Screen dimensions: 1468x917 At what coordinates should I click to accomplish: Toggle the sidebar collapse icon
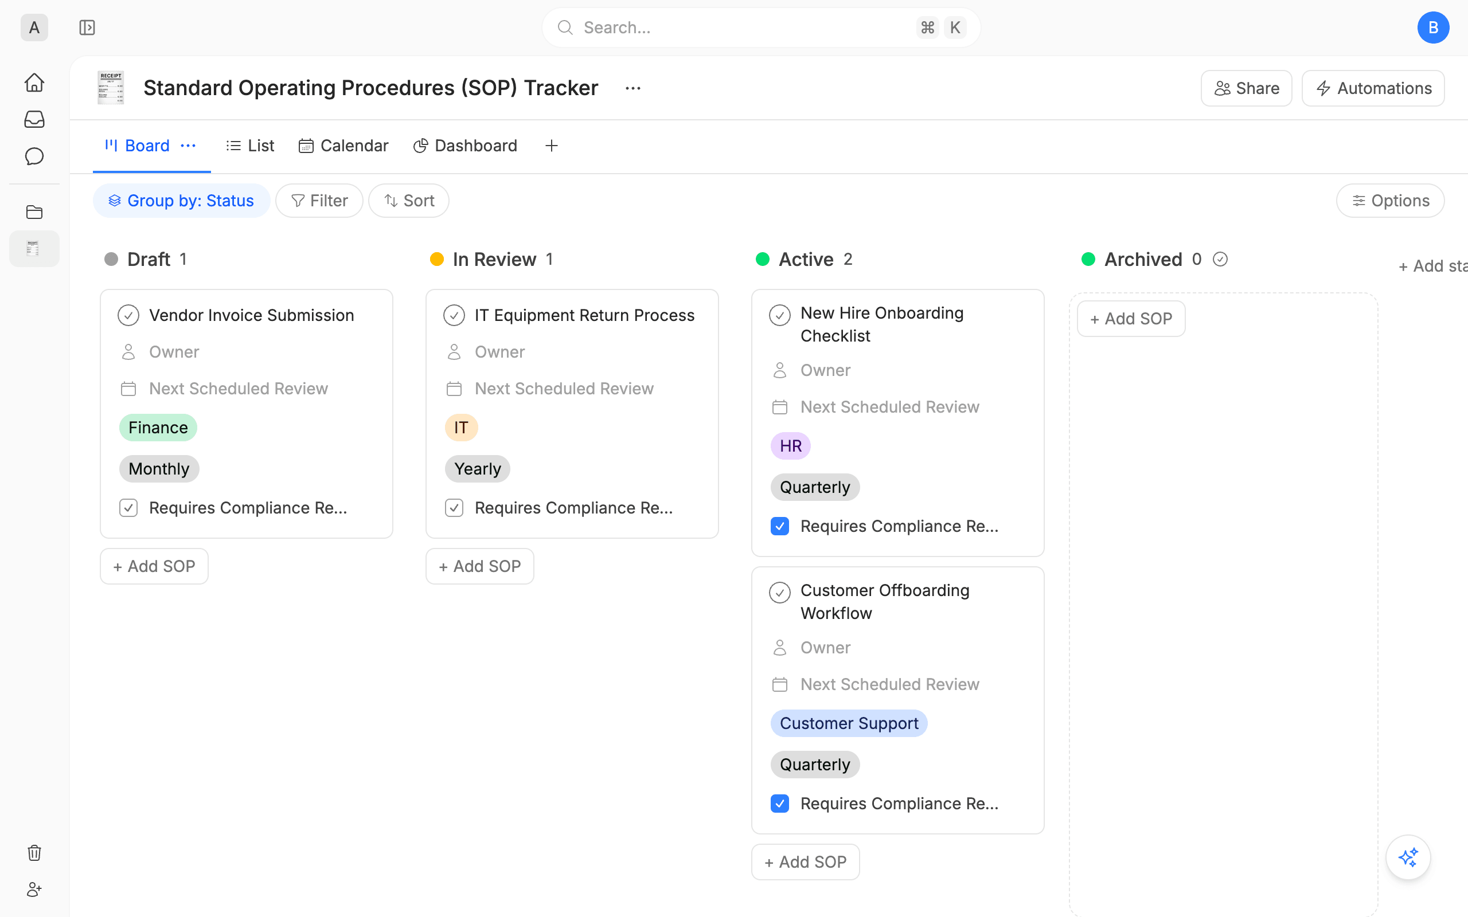pyautogui.click(x=87, y=28)
